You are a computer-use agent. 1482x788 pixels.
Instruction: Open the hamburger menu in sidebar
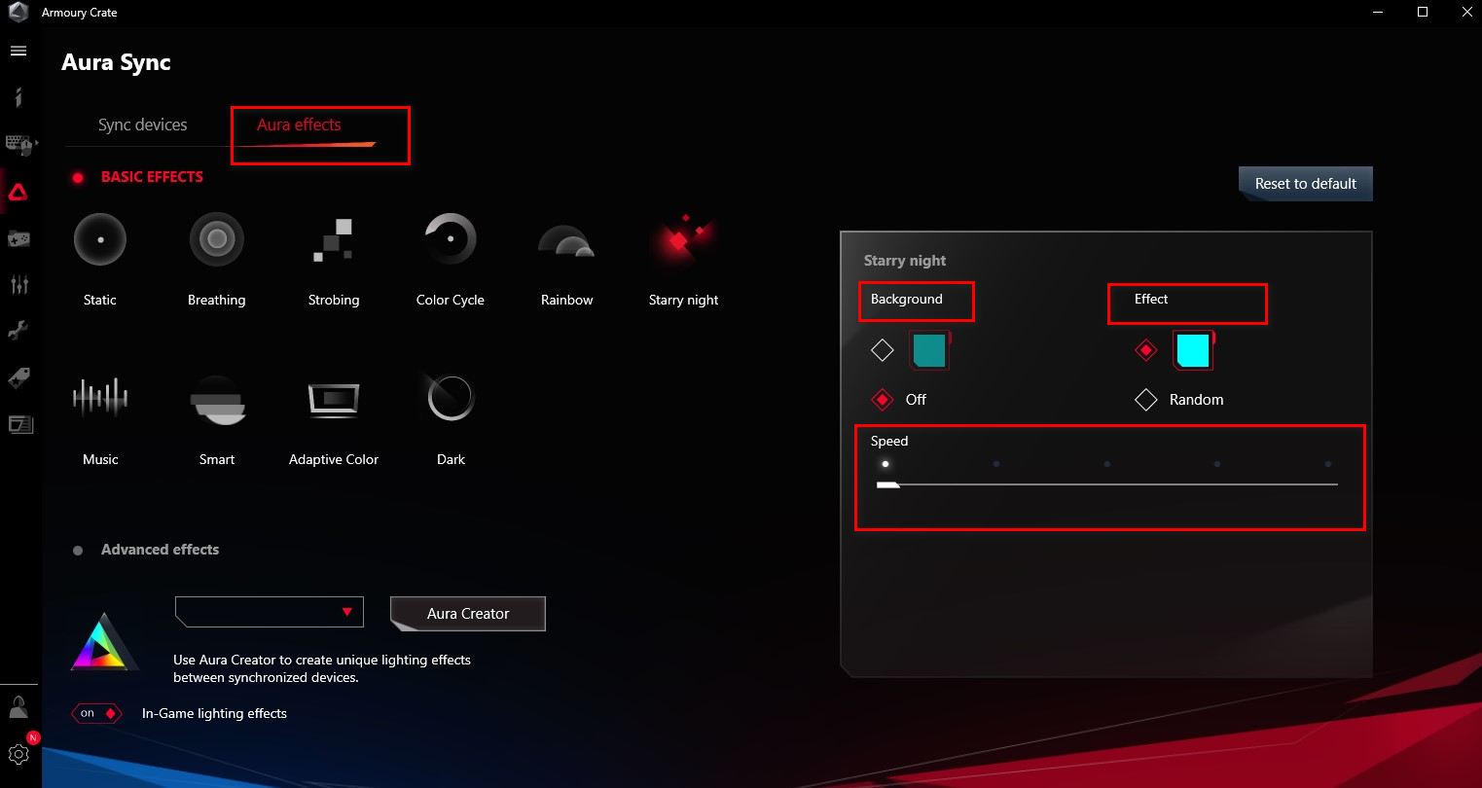click(18, 51)
